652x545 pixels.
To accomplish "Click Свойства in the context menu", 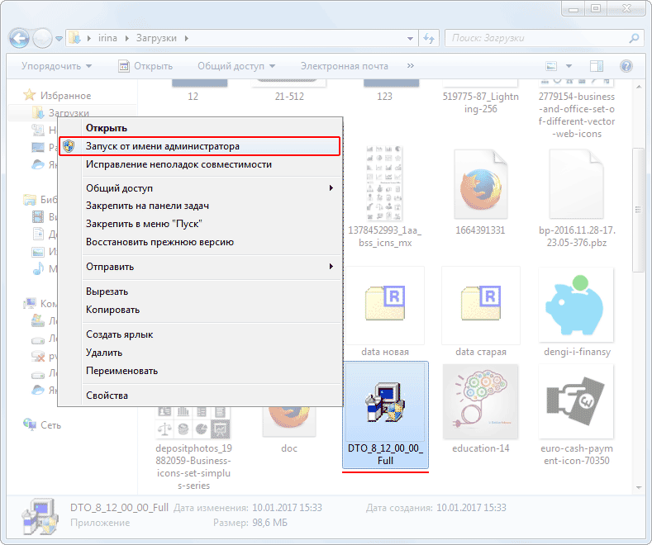I will pyautogui.click(x=107, y=396).
